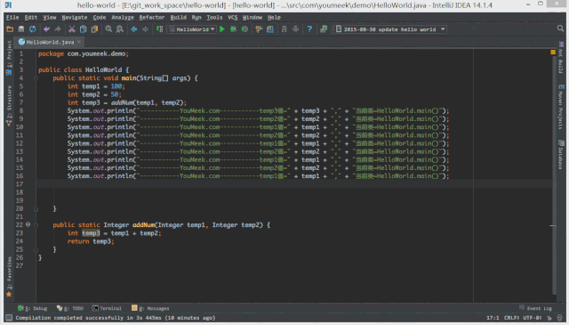Toggle the read-only lock icon in status bar

tap(549, 318)
